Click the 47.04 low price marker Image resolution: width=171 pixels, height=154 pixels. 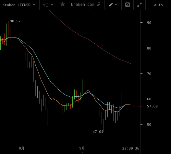tap(98, 132)
